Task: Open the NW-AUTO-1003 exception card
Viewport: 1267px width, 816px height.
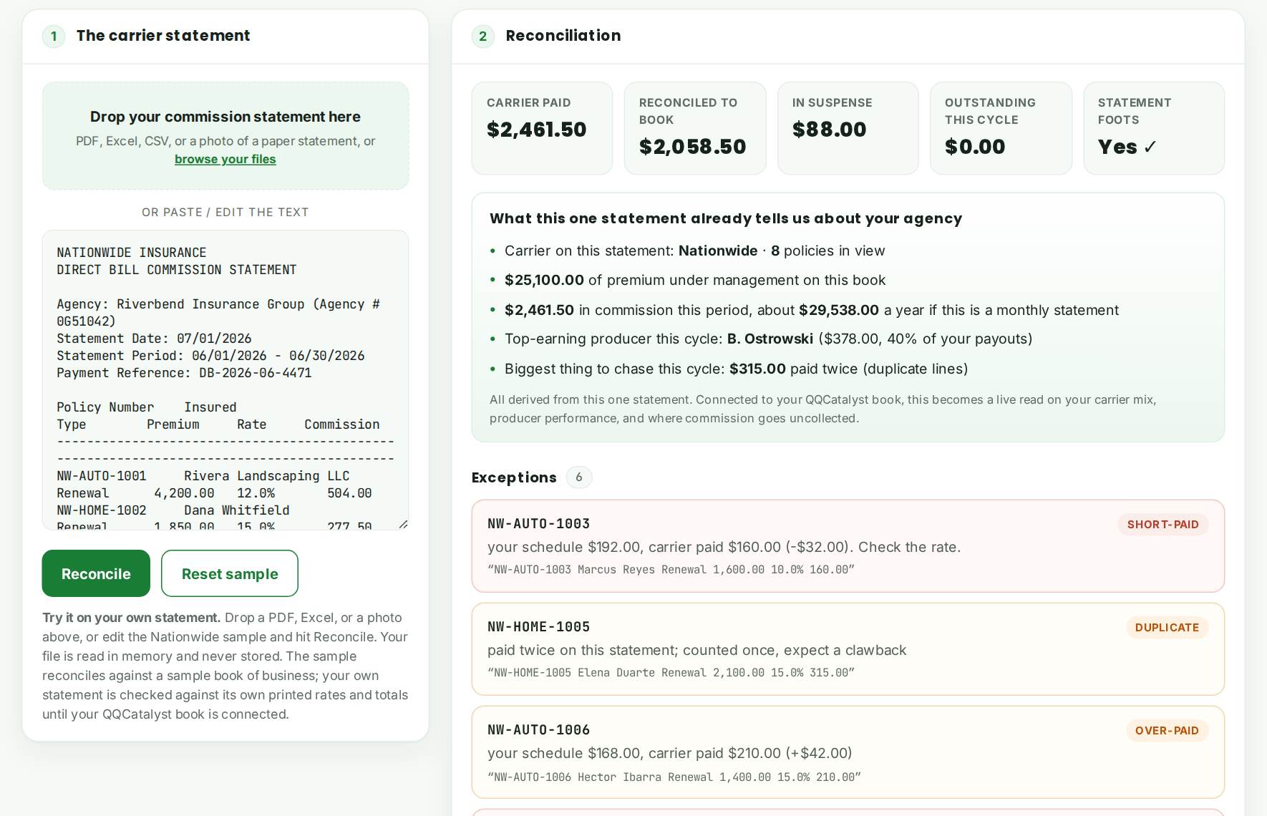Action: (x=848, y=546)
